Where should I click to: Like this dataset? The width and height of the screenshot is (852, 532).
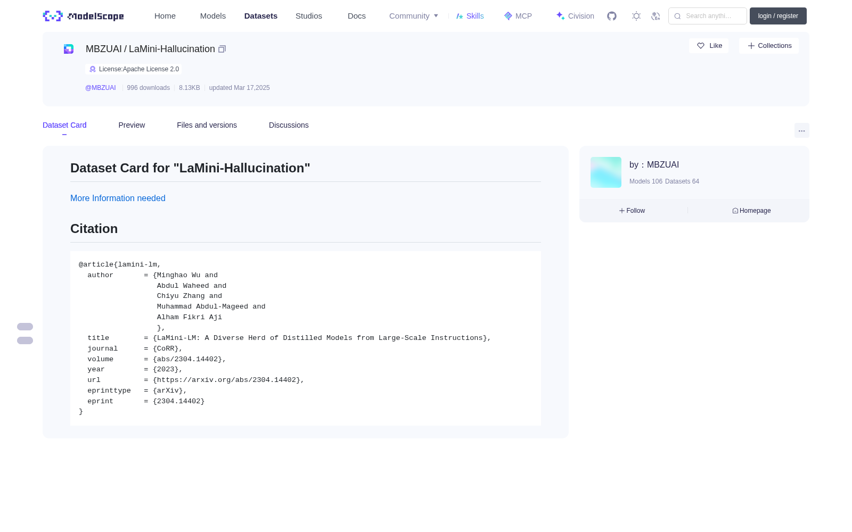coord(709,46)
